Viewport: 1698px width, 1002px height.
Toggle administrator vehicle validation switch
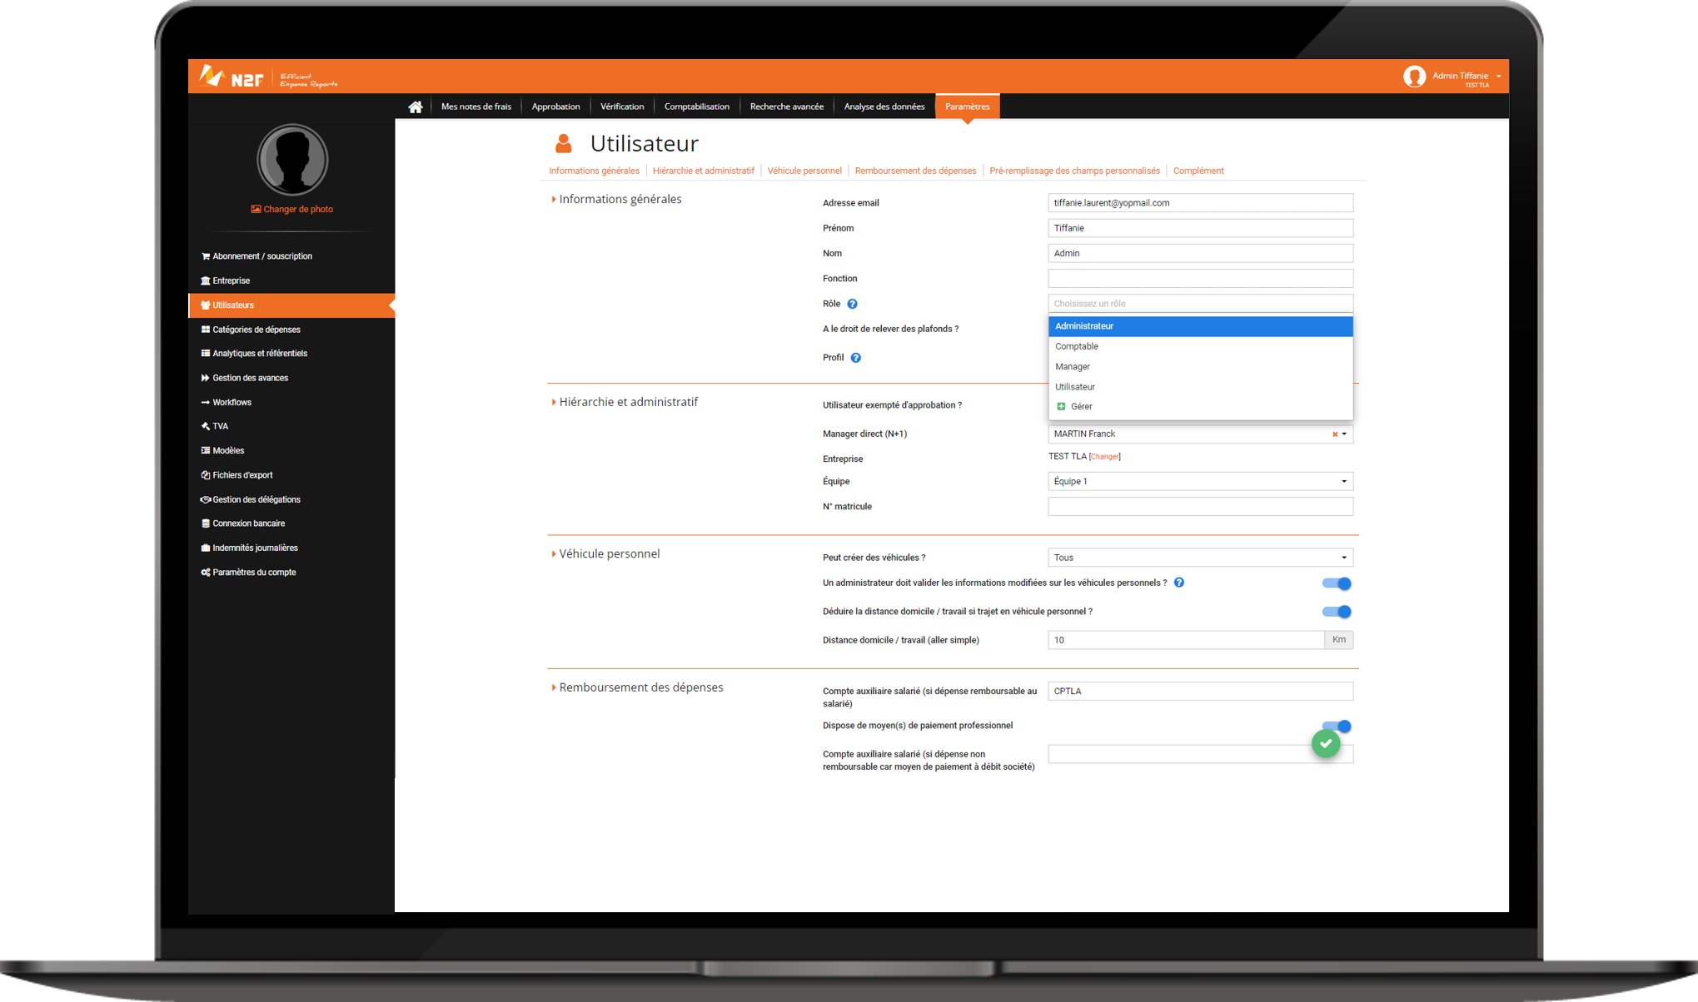[1336, 583]
